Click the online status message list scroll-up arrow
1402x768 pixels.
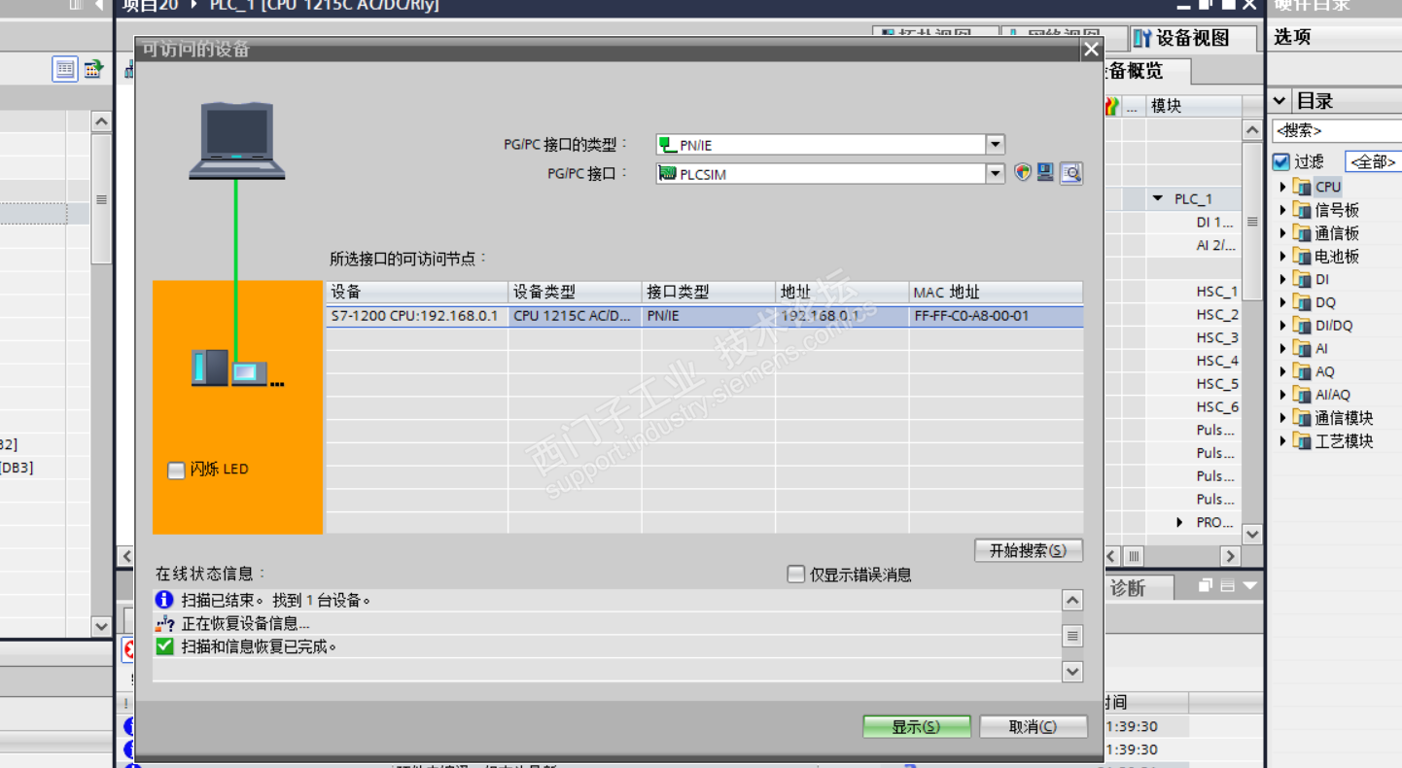(x=1072, y=601)
